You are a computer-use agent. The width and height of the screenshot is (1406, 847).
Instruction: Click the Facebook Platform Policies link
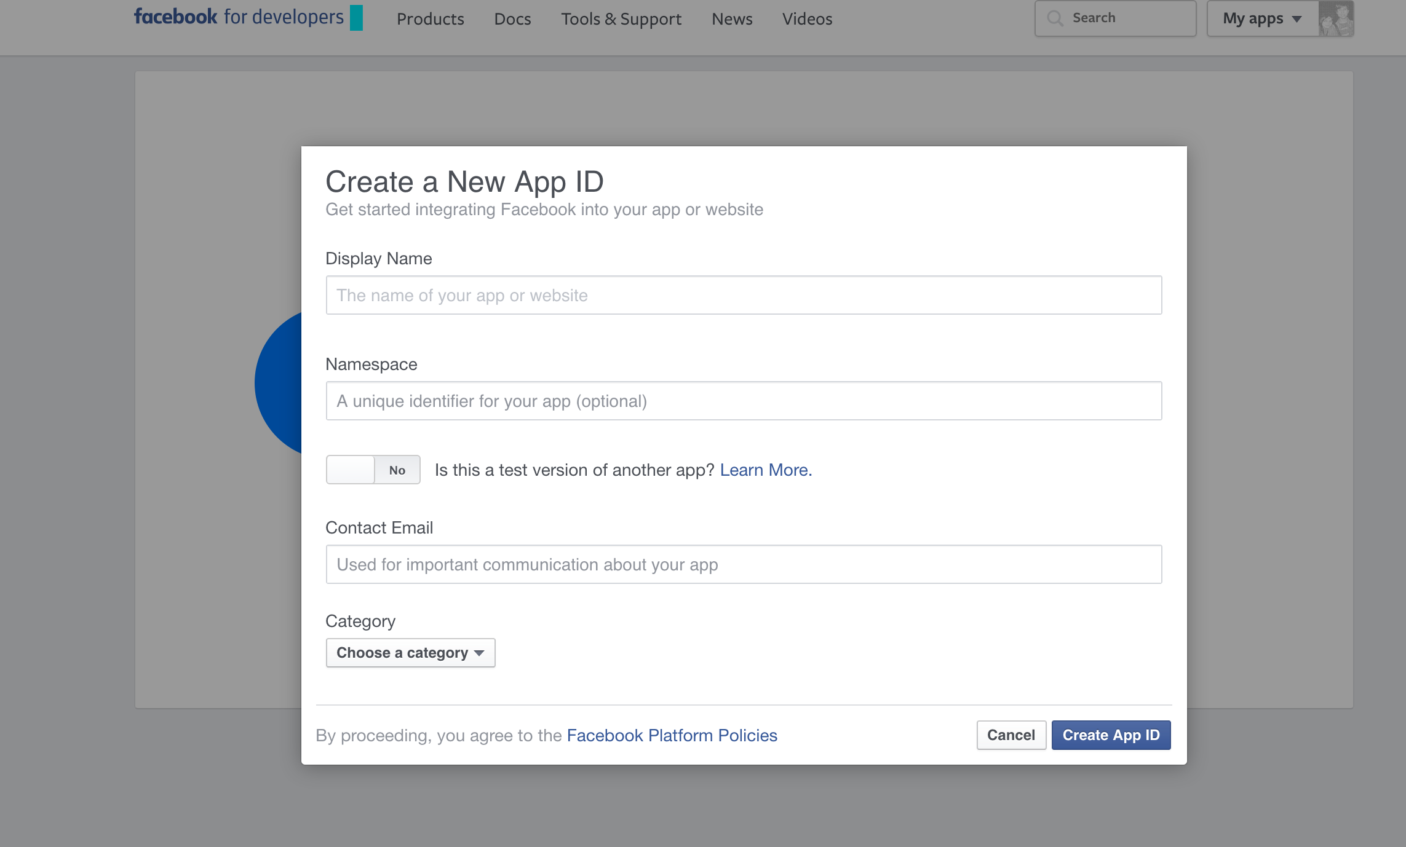672,734
